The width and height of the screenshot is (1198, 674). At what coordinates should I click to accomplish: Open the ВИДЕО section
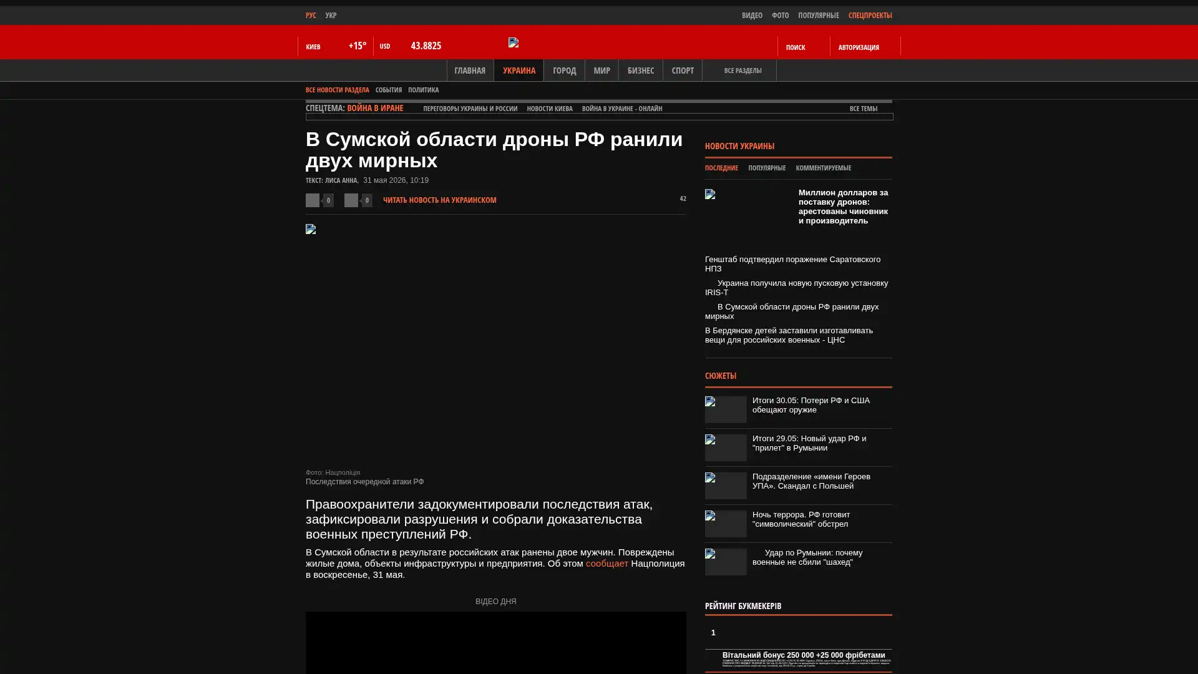pyautogui.click(x=752, y=15)
